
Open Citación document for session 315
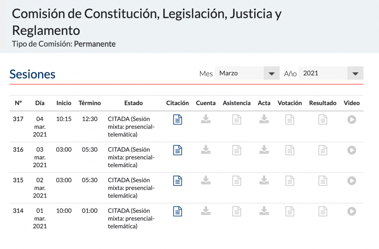pos(178,181)
